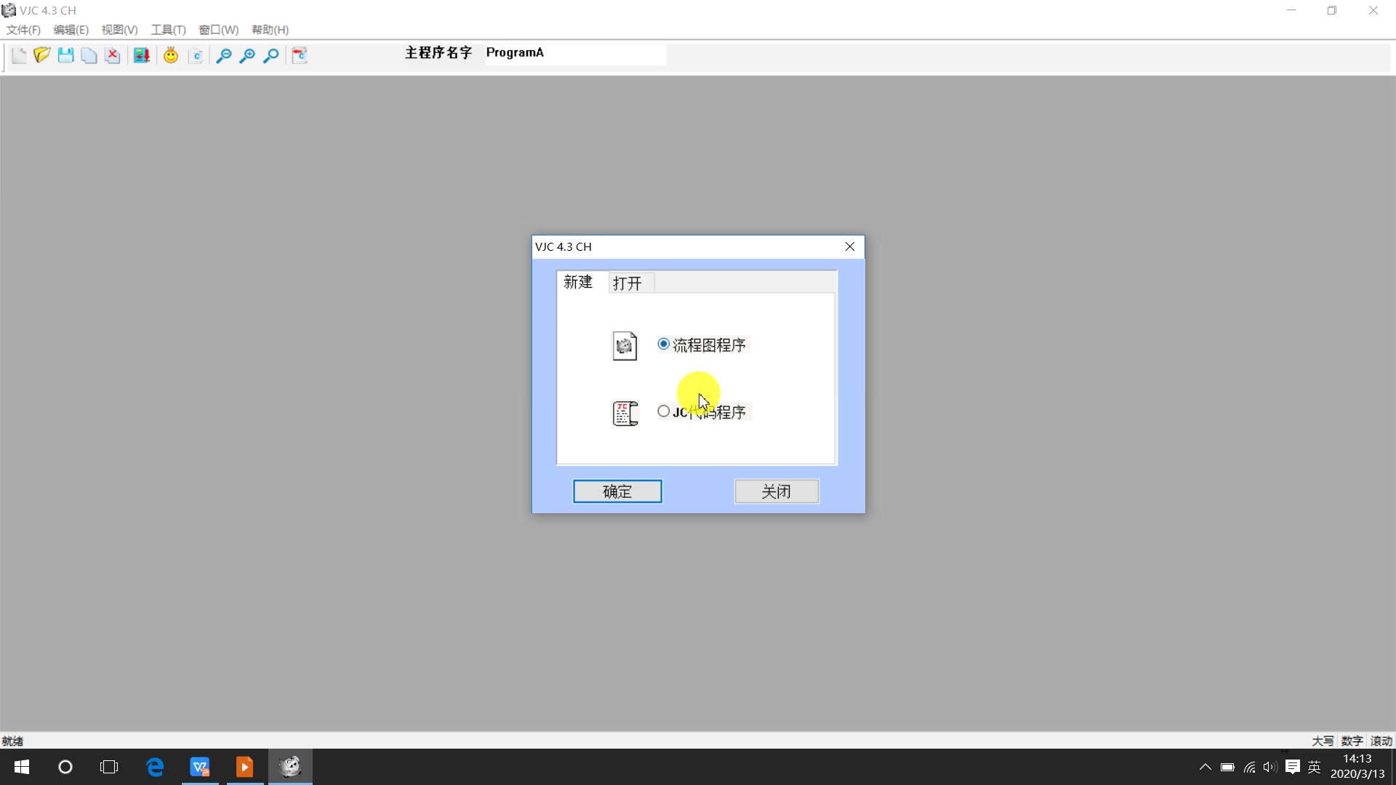Click the VJC robot app taskbar icon
The height and width of the screenshot is (785, 1396).
(x=290, y=767)
